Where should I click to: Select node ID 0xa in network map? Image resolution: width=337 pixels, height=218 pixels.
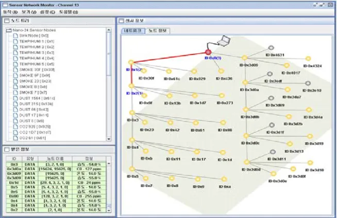tap(224, 179)
